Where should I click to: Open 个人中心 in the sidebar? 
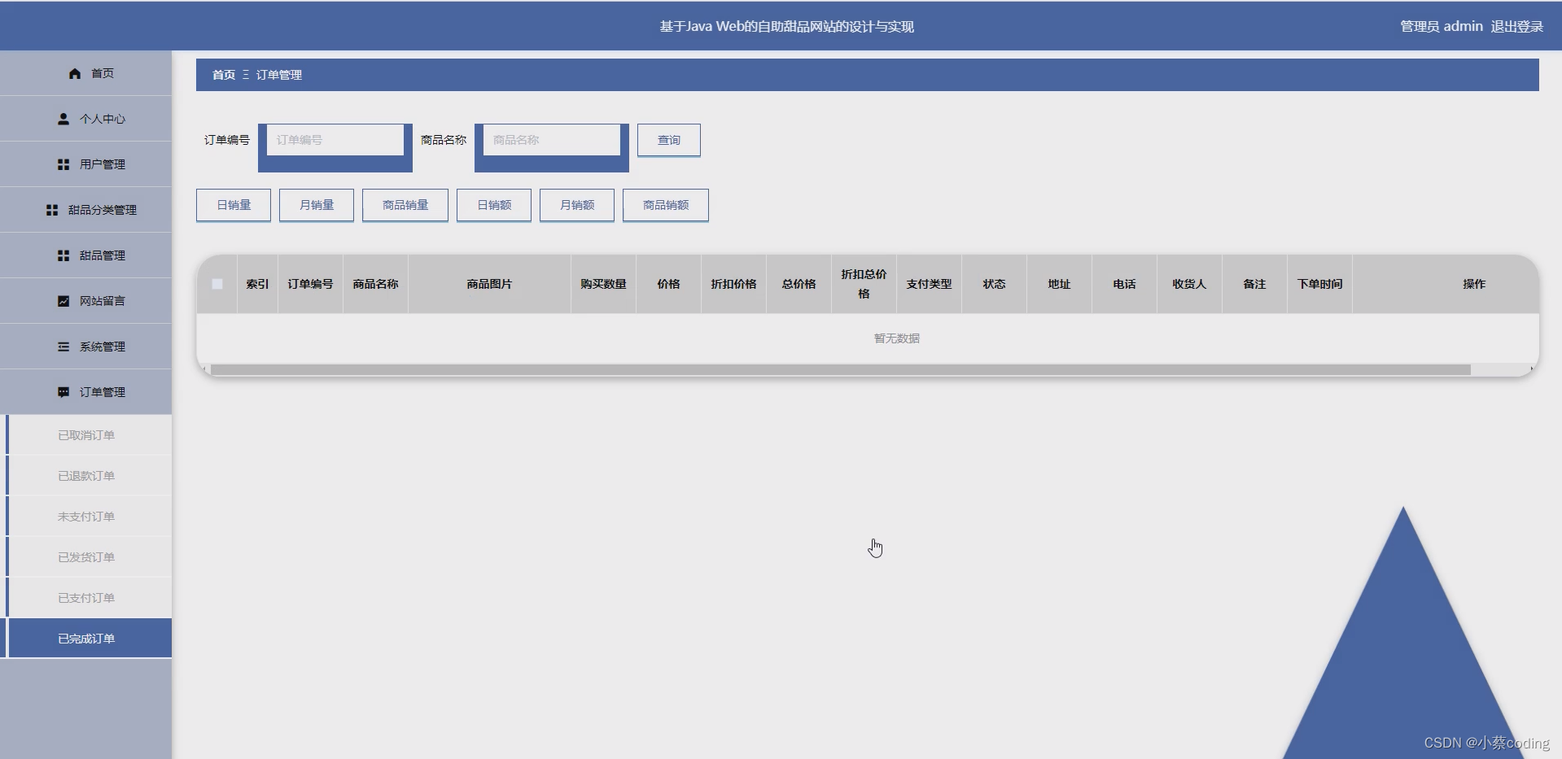point(85,119)
